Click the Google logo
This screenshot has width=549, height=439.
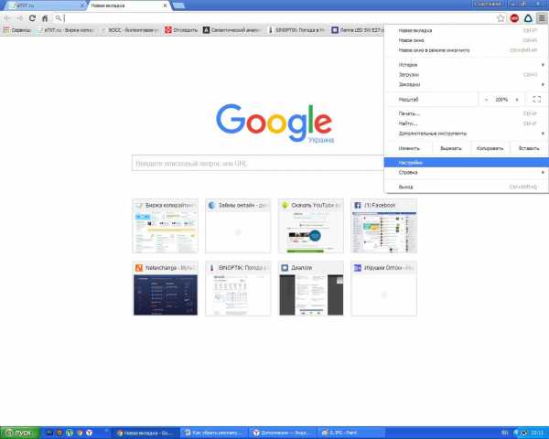point(274,123)
